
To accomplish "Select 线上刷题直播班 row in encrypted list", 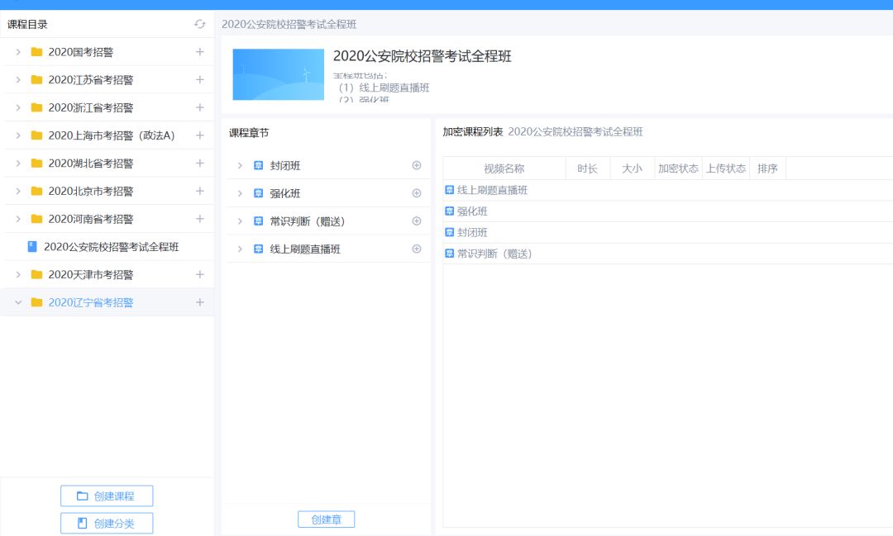I will (667, 190).
